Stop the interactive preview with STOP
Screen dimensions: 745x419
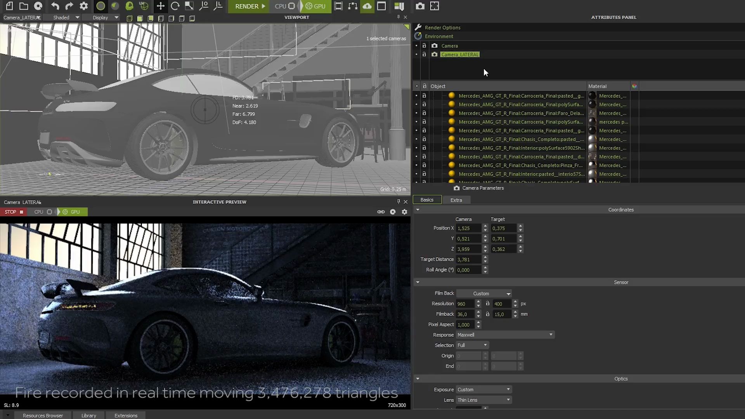[x=10, y=211]
